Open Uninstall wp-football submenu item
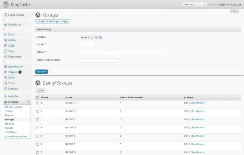This screenshot has height=155, width=244. point(16,136)
